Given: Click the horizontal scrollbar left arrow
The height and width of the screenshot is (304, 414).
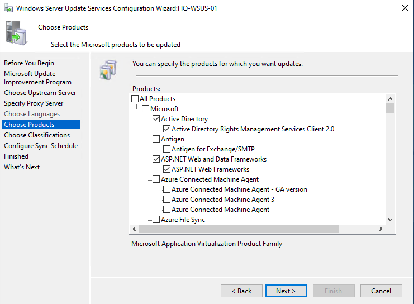Looking at the screenshot, I should point(134,229).
